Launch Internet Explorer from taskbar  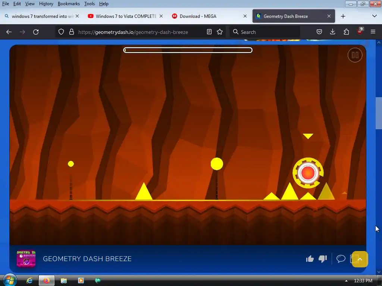tap(29, 281)
